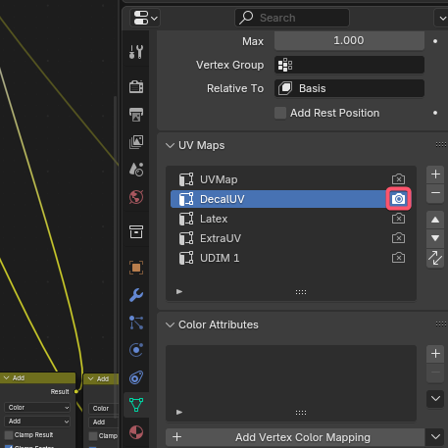448x448 pixels.
Task: Enable Add Rest Position checkbox
Action: click(x=280, y=113)
